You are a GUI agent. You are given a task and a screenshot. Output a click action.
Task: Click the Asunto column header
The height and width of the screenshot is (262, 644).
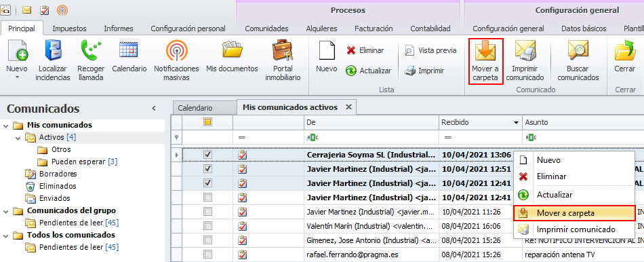click(x=583, y=123)
